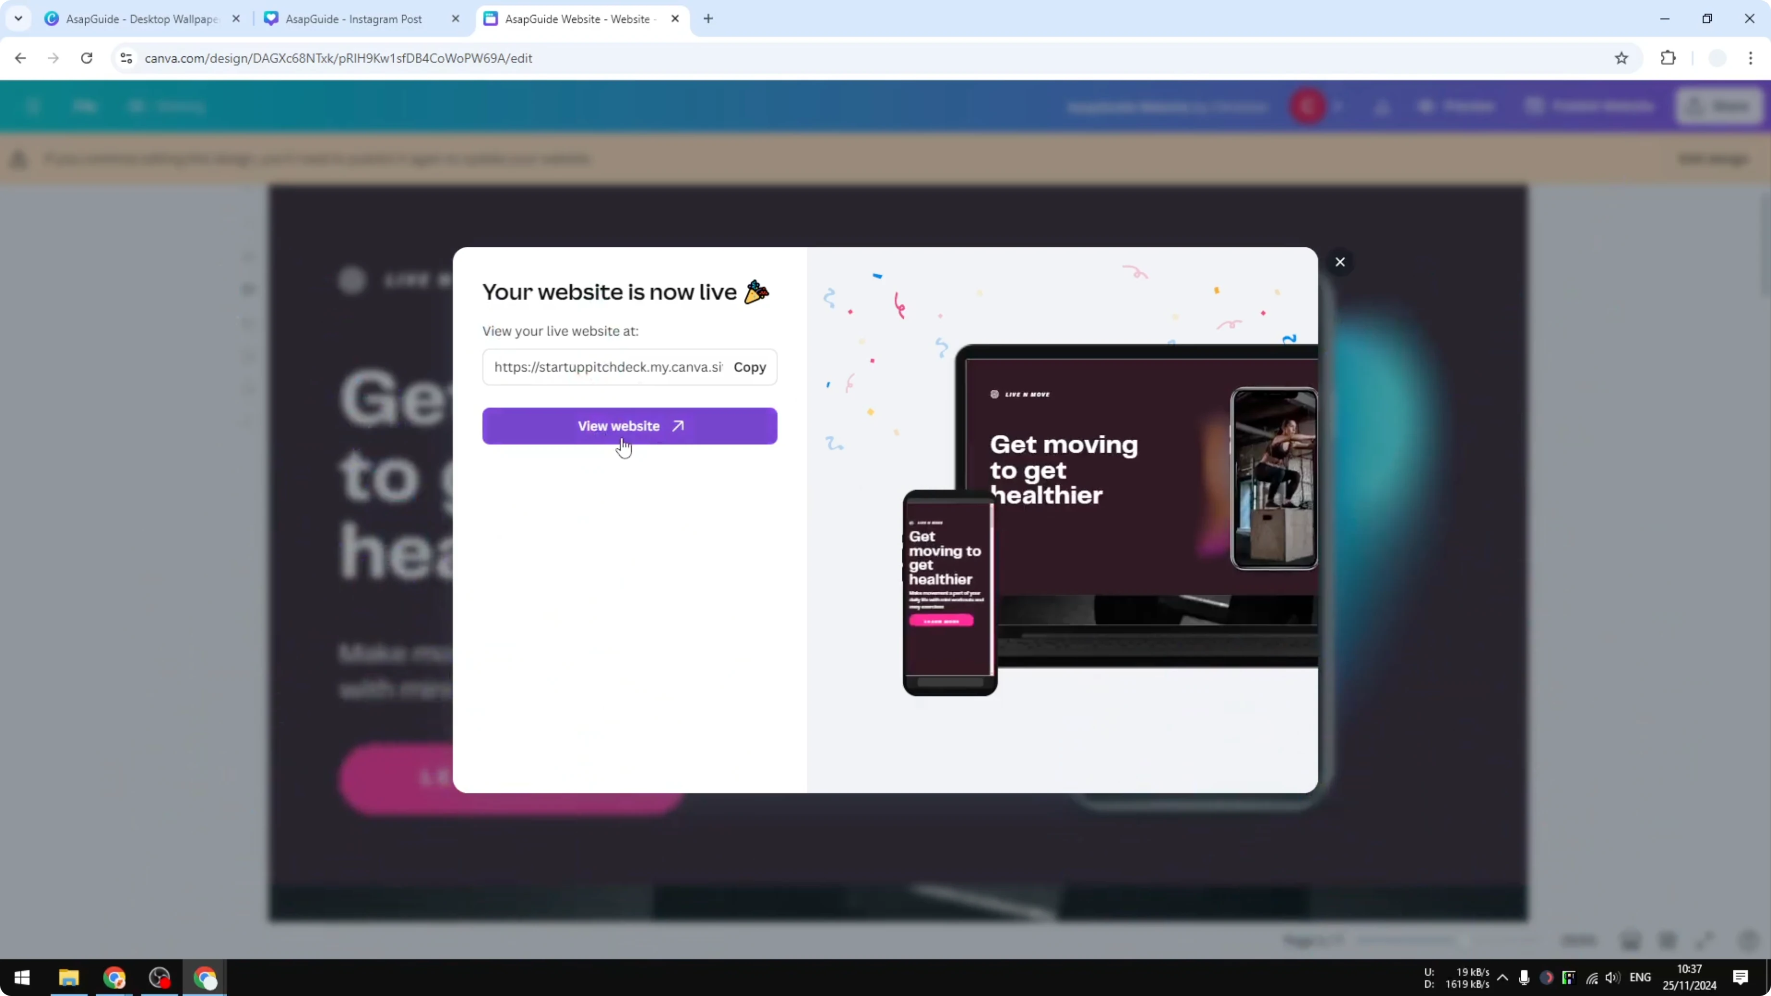The width and height of the screenshot is (1771, 996).
Task: Reload the current page
Action: pyautogui.click(x=86, y=58)
